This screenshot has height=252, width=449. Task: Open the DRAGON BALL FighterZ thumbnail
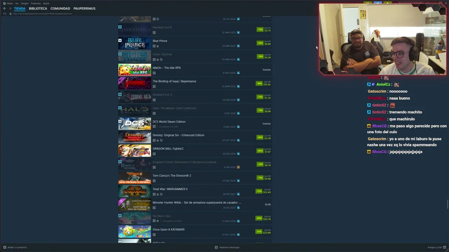135,150
